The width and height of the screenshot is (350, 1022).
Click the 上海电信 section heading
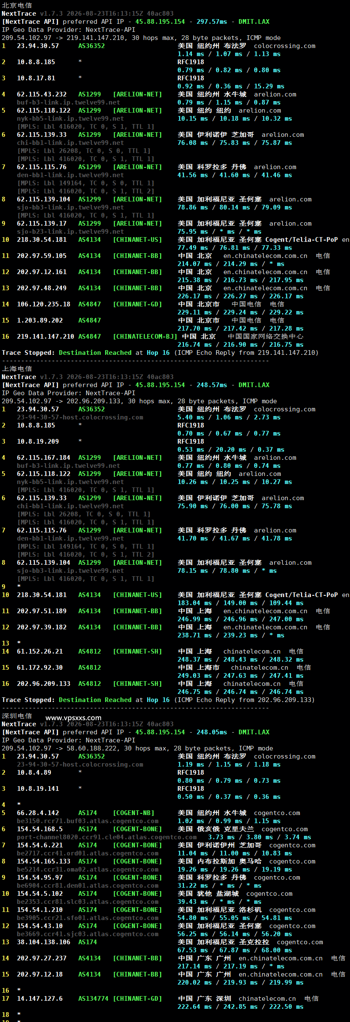17,369
